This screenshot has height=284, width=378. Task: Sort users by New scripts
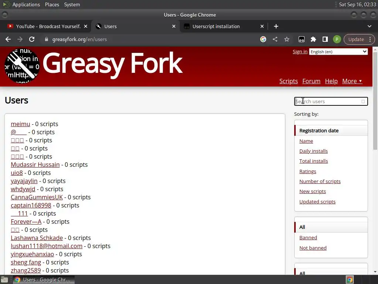(x=312, y=191)
